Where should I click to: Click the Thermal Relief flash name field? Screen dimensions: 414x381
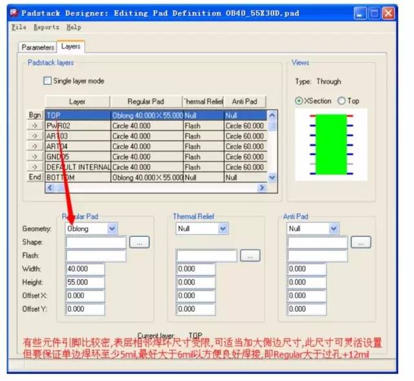click(206, 256)
